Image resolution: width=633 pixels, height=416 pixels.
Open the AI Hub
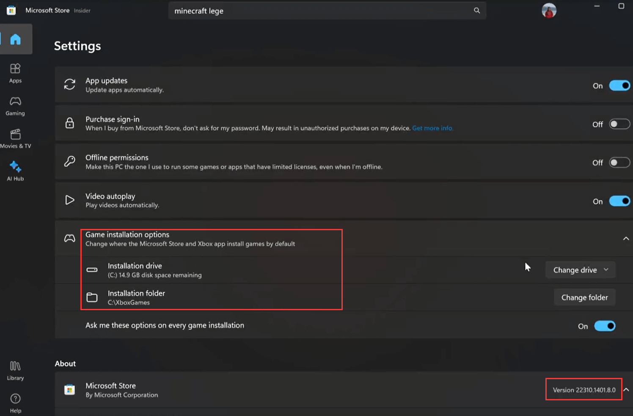(x=16, y=171)
